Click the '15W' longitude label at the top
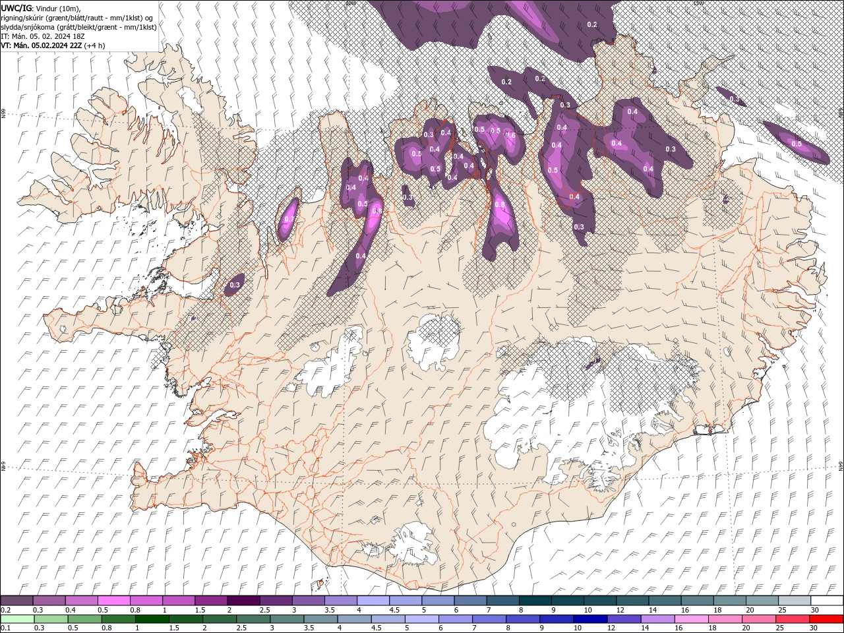 point(698,3)
